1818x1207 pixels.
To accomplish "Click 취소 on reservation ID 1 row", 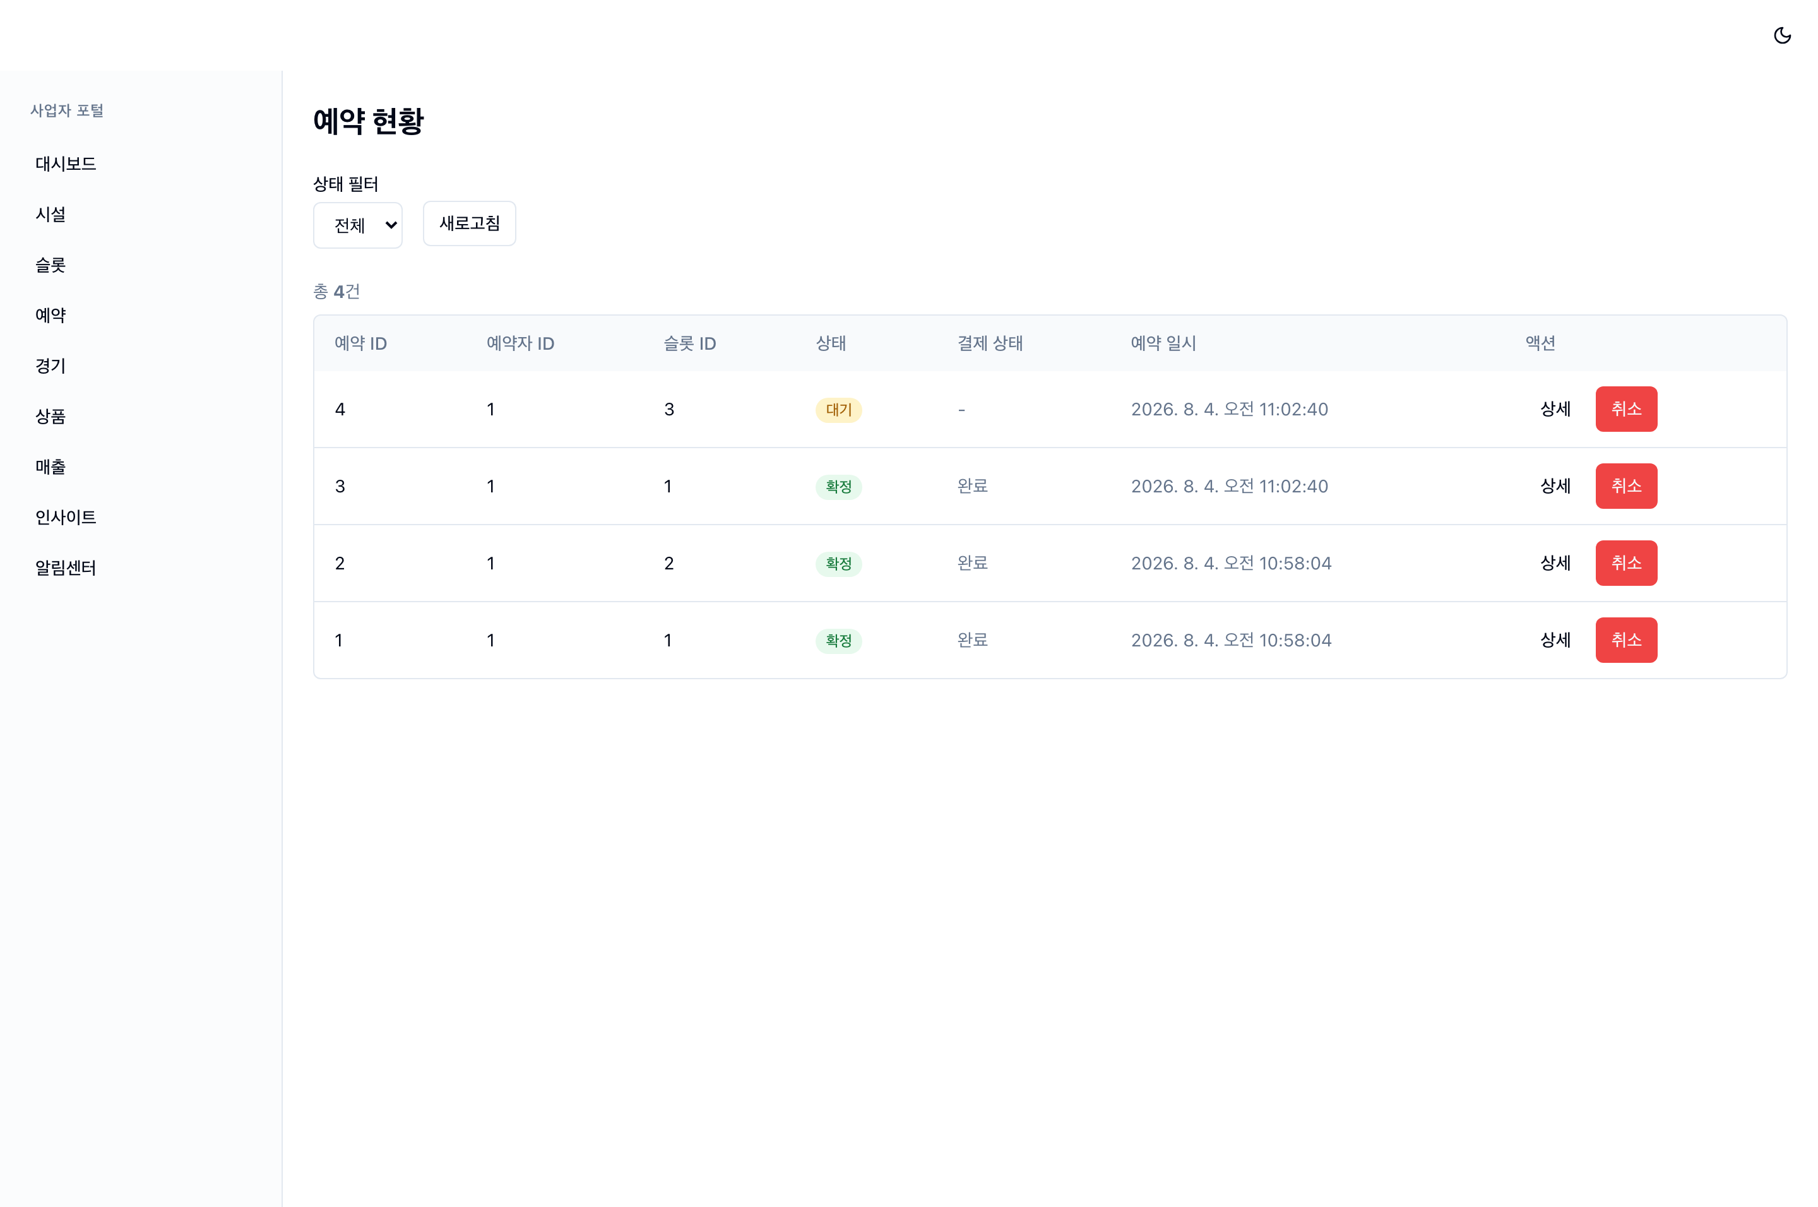I will pos(1626,639).
